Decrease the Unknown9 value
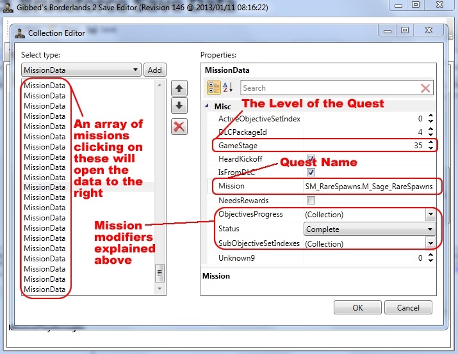 [431, 260]
